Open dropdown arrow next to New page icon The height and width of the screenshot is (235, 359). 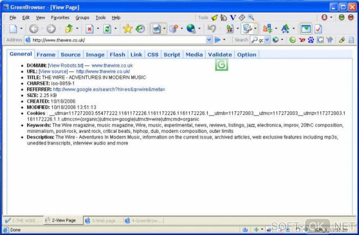click(x=21, y=29)
